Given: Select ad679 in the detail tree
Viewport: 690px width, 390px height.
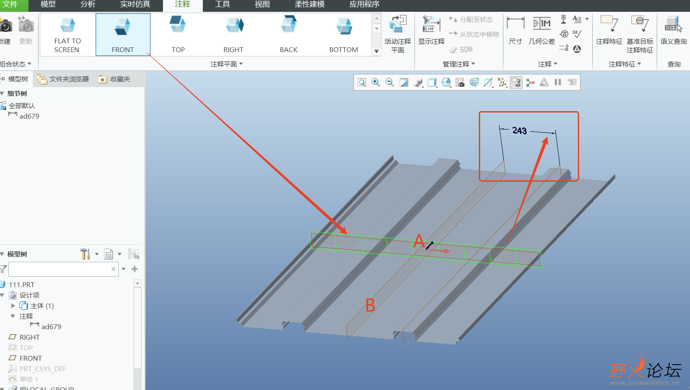Looking at the screenshot, I should (29, 116).
